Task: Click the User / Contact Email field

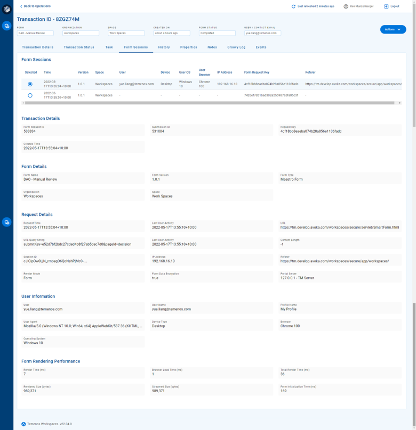Action: [x=262, y=33]
